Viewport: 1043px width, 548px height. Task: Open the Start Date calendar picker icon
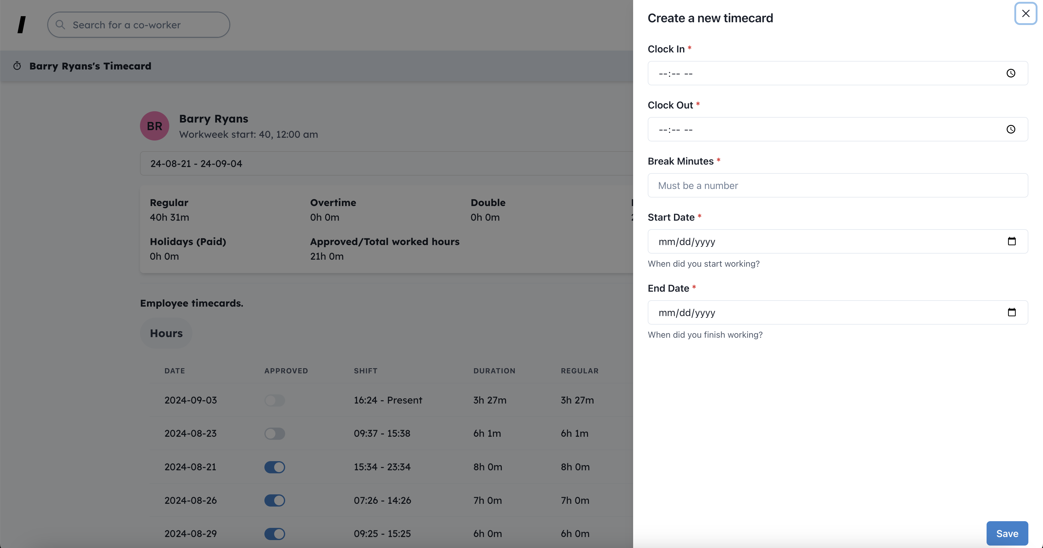[1011, 241]
